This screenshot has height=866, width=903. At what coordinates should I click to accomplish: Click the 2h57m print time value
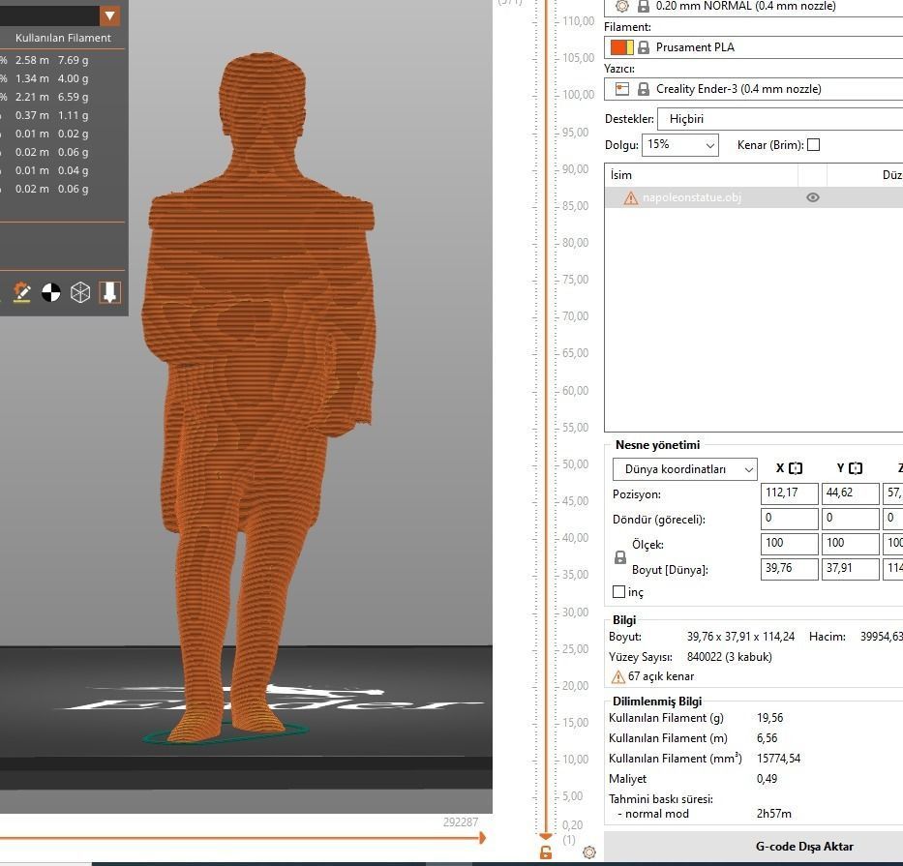click(774, 814)
